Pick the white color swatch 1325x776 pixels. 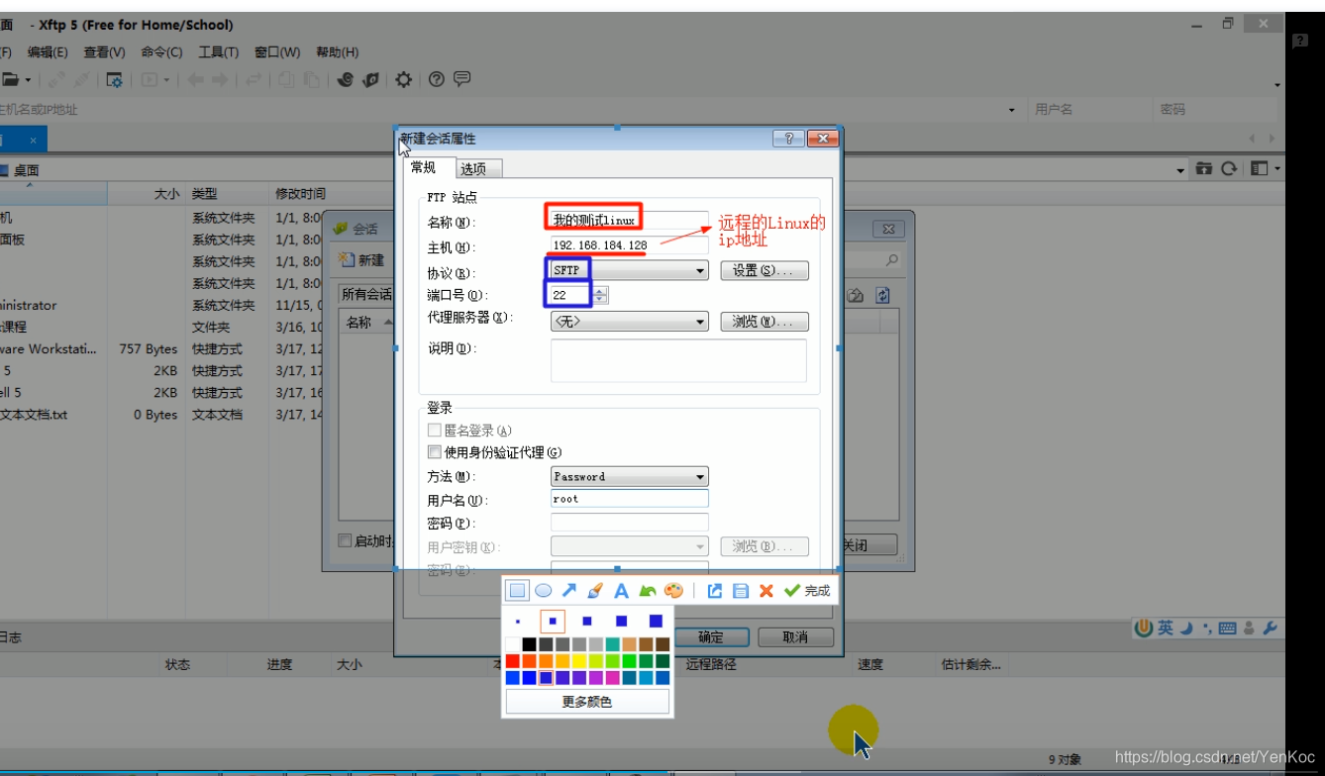point(513,644)
